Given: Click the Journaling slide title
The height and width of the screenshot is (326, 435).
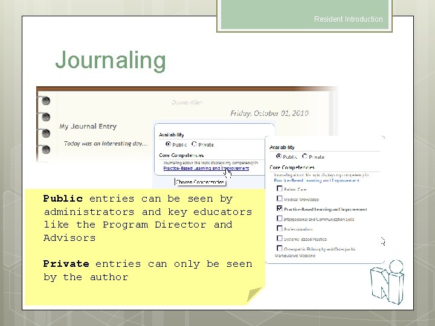Looking at the screenshot, I should [111, 61].
